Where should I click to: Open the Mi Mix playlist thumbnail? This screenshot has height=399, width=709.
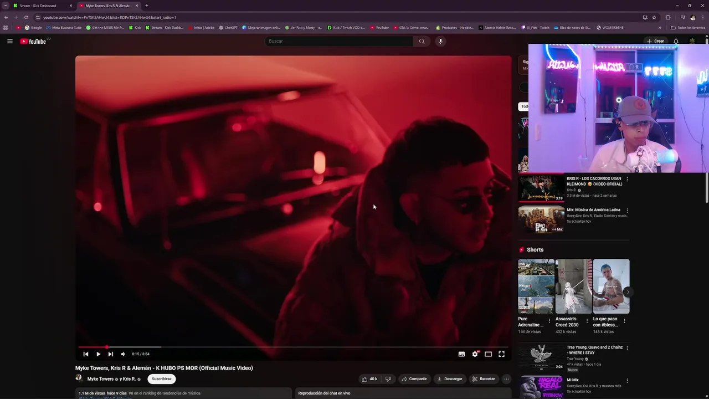coord(541,387)
